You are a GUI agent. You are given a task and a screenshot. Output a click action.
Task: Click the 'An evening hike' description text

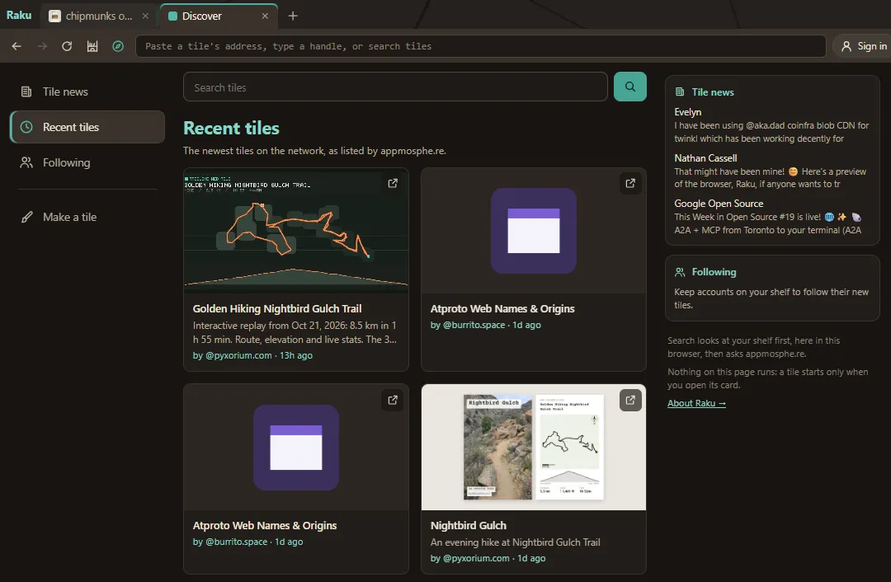515,542
